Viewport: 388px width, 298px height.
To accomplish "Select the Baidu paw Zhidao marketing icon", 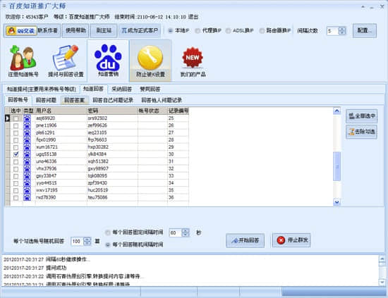I will [x=108, y=57].
